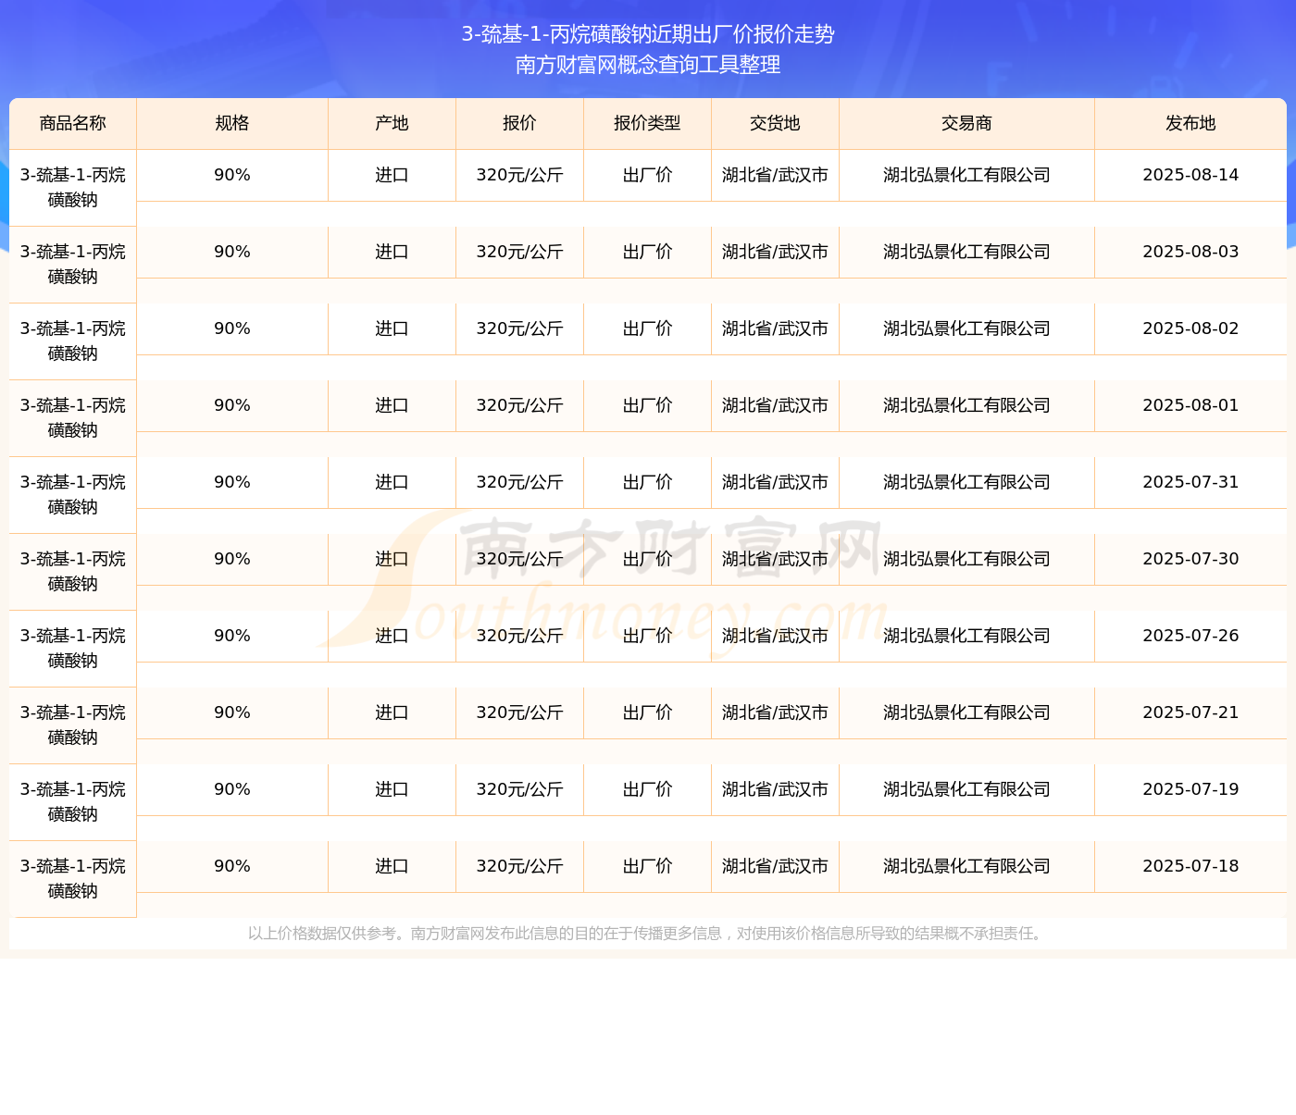Click 湖北省/武汉市 in the 2025-07-21 row
Image resolution: width=1296 pixels, height=1115 pixels.
click(775, 712)
